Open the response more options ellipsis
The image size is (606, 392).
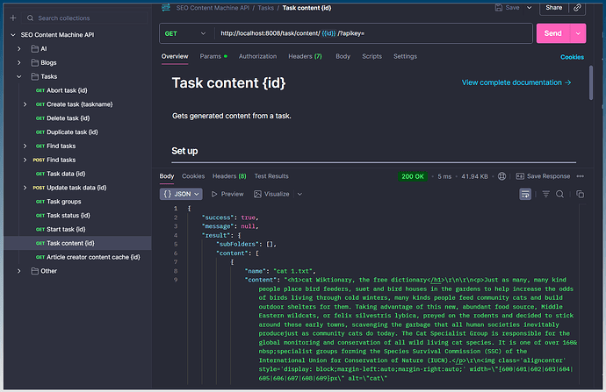click(581, 176)
